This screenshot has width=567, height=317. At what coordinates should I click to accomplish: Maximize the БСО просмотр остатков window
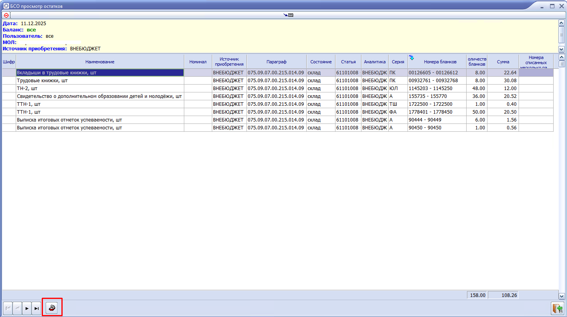552,6
